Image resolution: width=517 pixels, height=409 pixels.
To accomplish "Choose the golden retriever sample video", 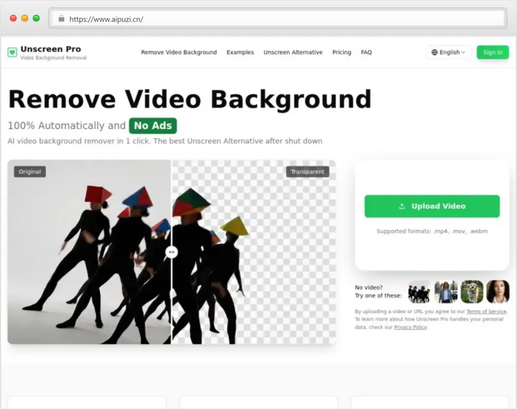I will (x=472, y=292).
